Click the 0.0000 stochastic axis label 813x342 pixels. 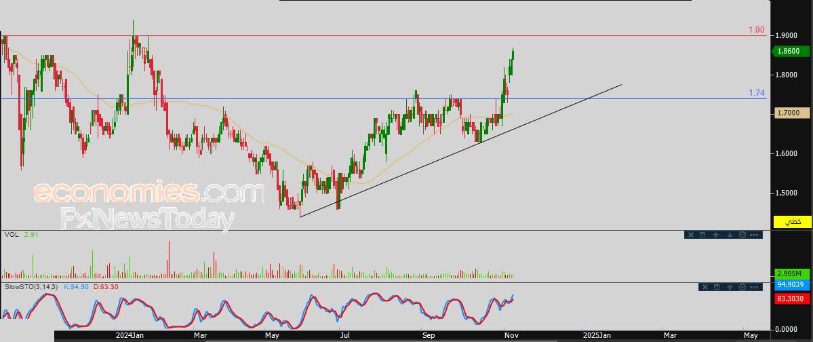coord(786,328)
